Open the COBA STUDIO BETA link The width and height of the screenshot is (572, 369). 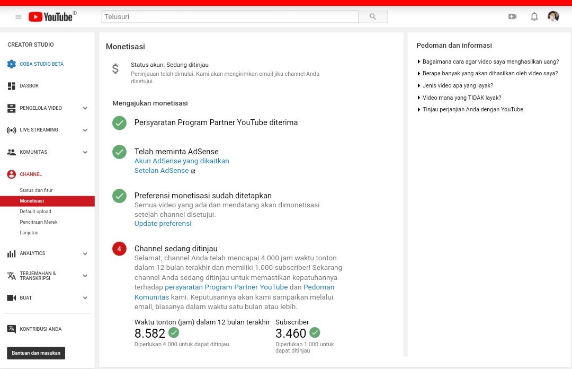pos(42,64)
